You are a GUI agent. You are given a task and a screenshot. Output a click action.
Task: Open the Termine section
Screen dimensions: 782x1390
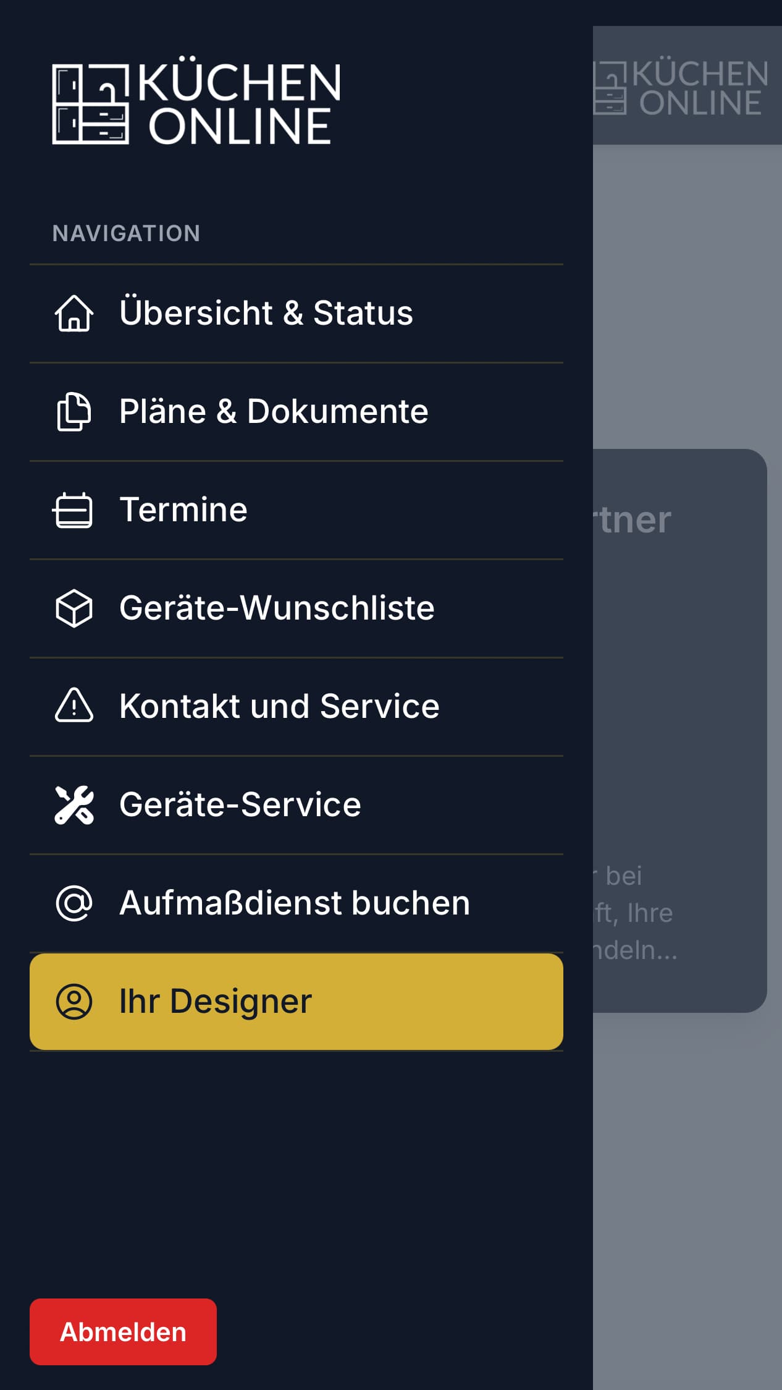point(183,510)
